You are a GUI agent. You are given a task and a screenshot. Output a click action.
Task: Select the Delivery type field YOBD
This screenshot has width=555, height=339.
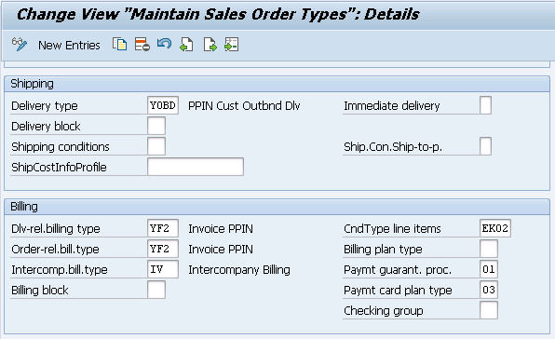click(x=163, y=105)
